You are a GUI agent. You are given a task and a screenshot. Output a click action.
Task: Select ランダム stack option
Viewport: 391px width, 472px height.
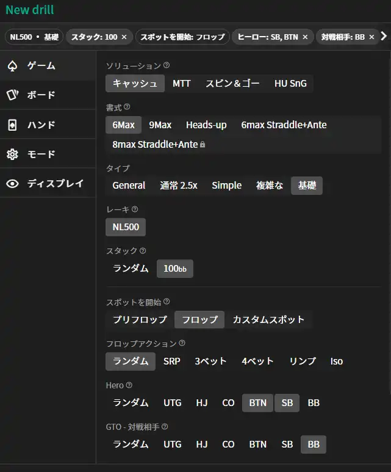pyautogui.click(x=131, y=269)
